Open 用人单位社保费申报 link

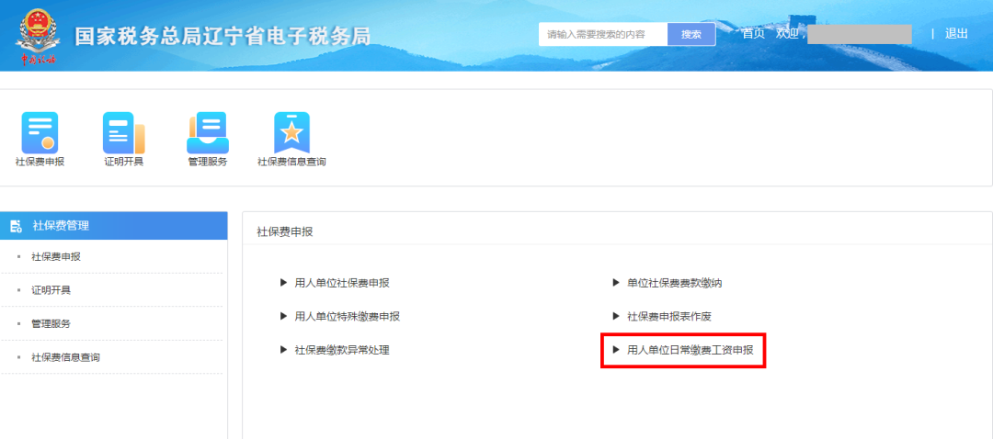pos(342,283)
